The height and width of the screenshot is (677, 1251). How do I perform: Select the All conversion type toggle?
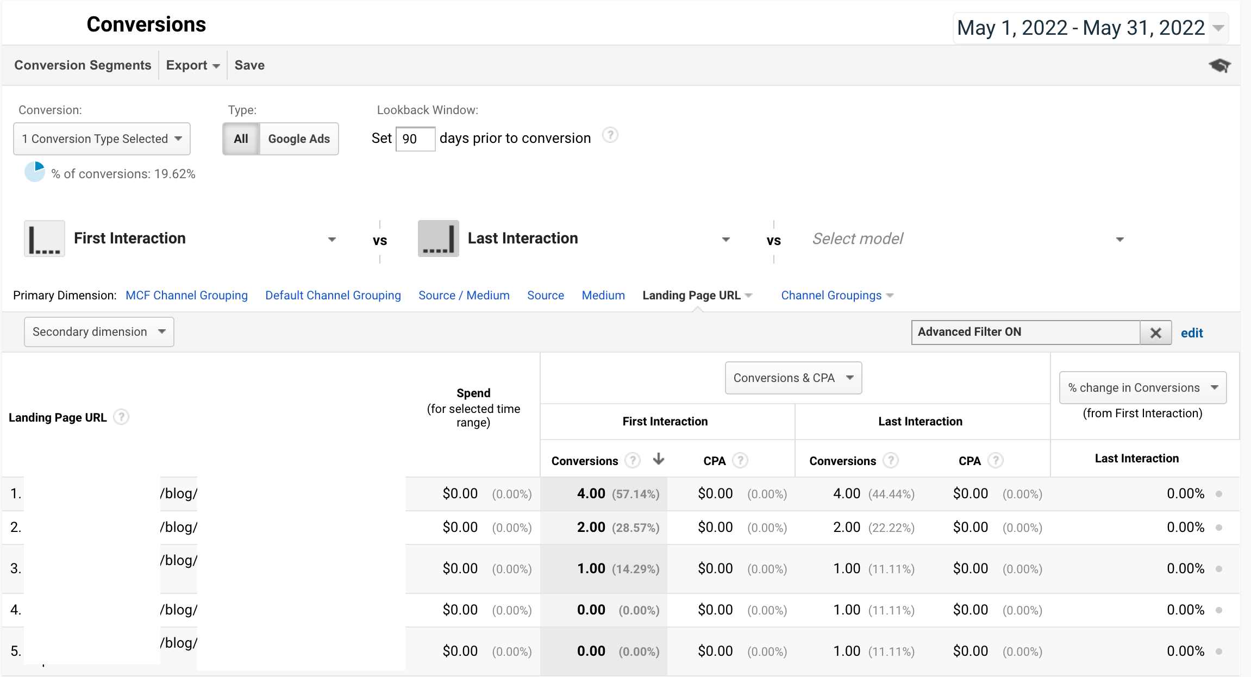(241, 139)
